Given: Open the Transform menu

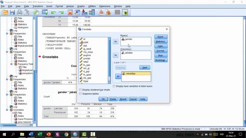Looking at the screenshot, I should click(38, 6).
